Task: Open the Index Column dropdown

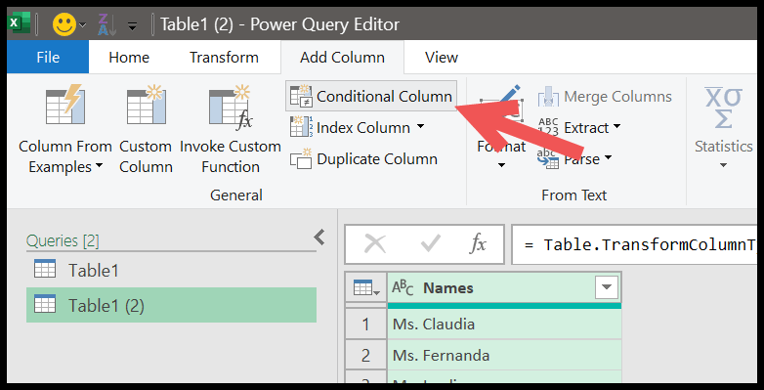Action: click(420, 127)
